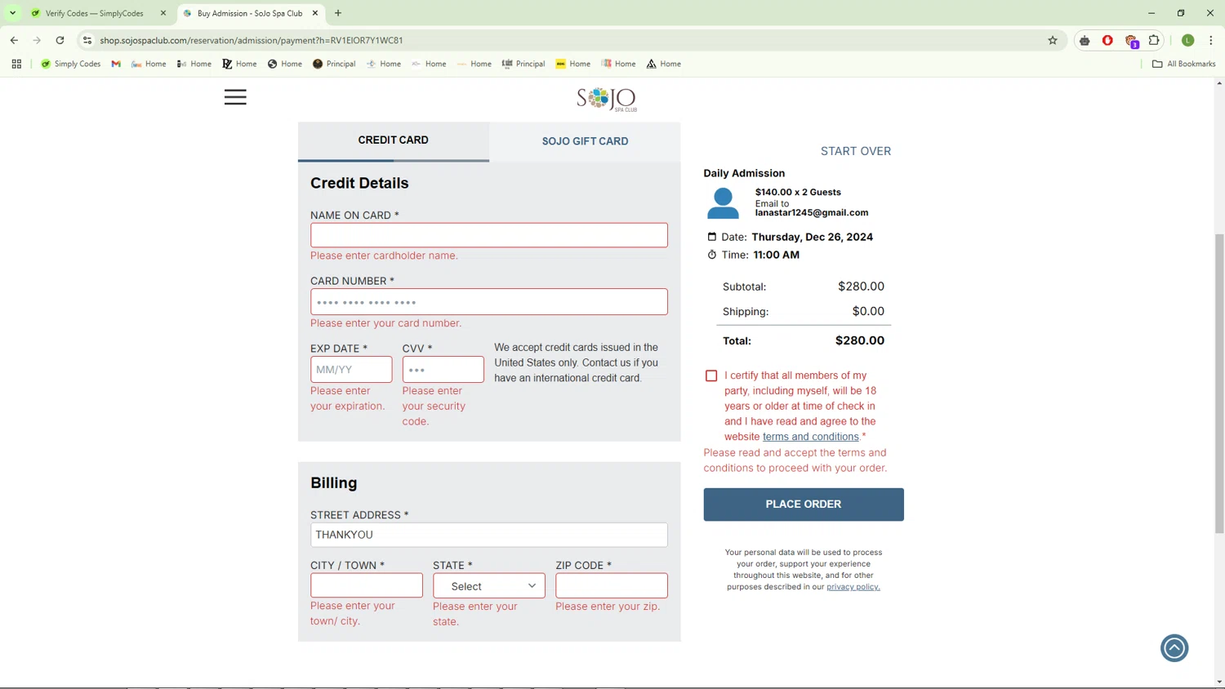Image resolution: width=1225 pixels, height=689 pixels.
Task: View site information icon in address bar
Action: [x=87, y=40]
